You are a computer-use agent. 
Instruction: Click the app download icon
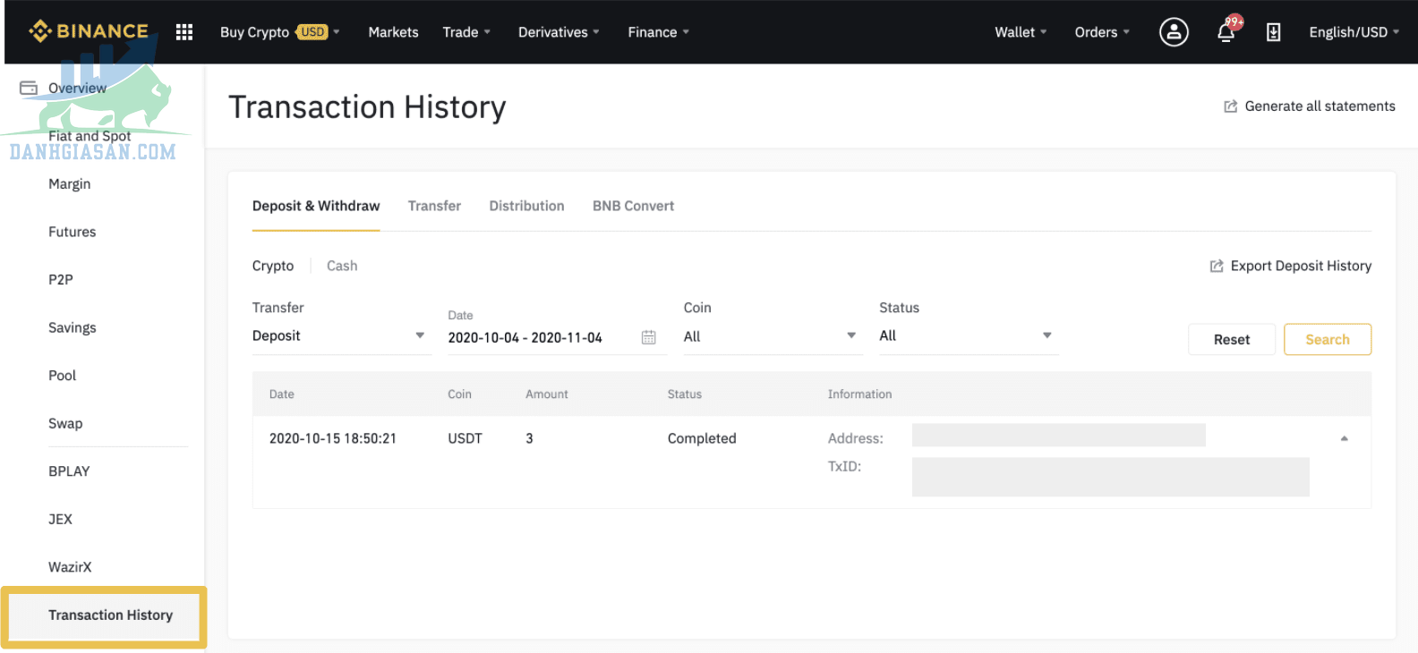1273,32
